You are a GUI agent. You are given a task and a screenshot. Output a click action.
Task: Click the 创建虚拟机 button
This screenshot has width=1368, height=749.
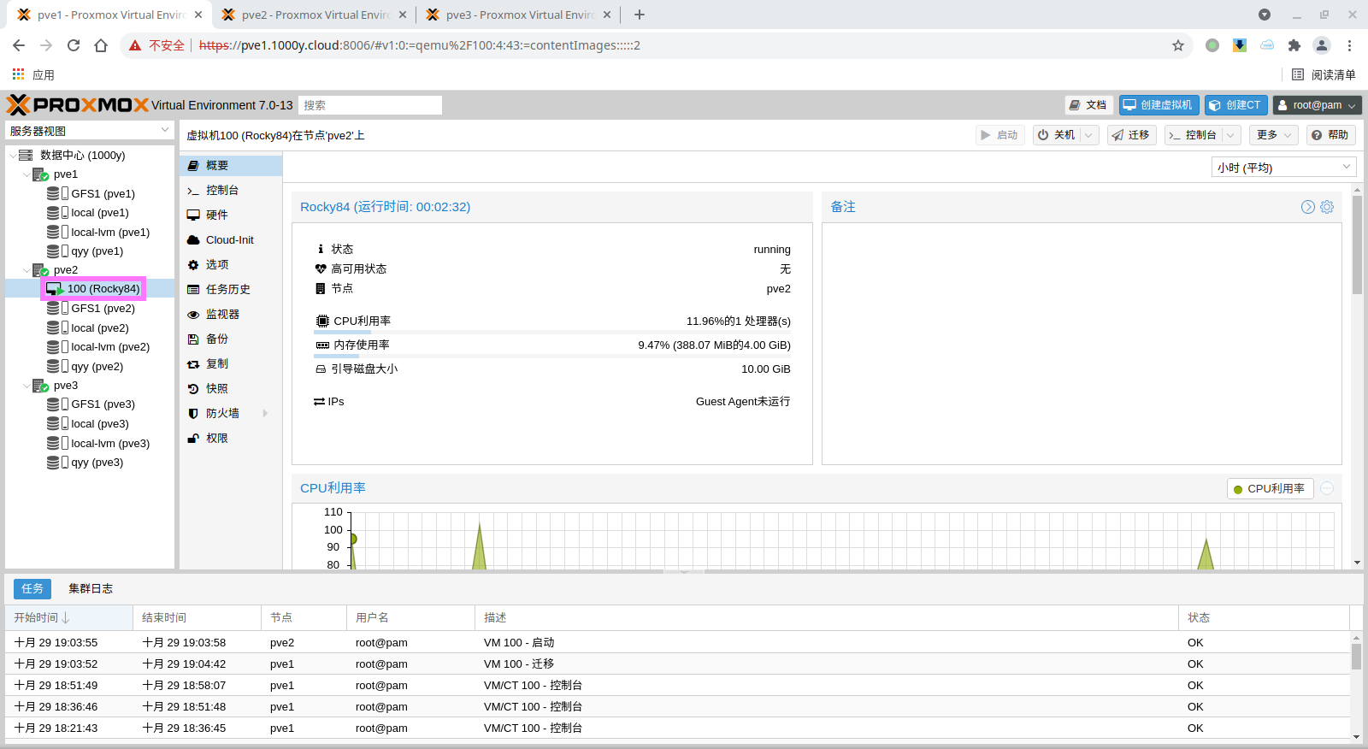coord(1159,105)
